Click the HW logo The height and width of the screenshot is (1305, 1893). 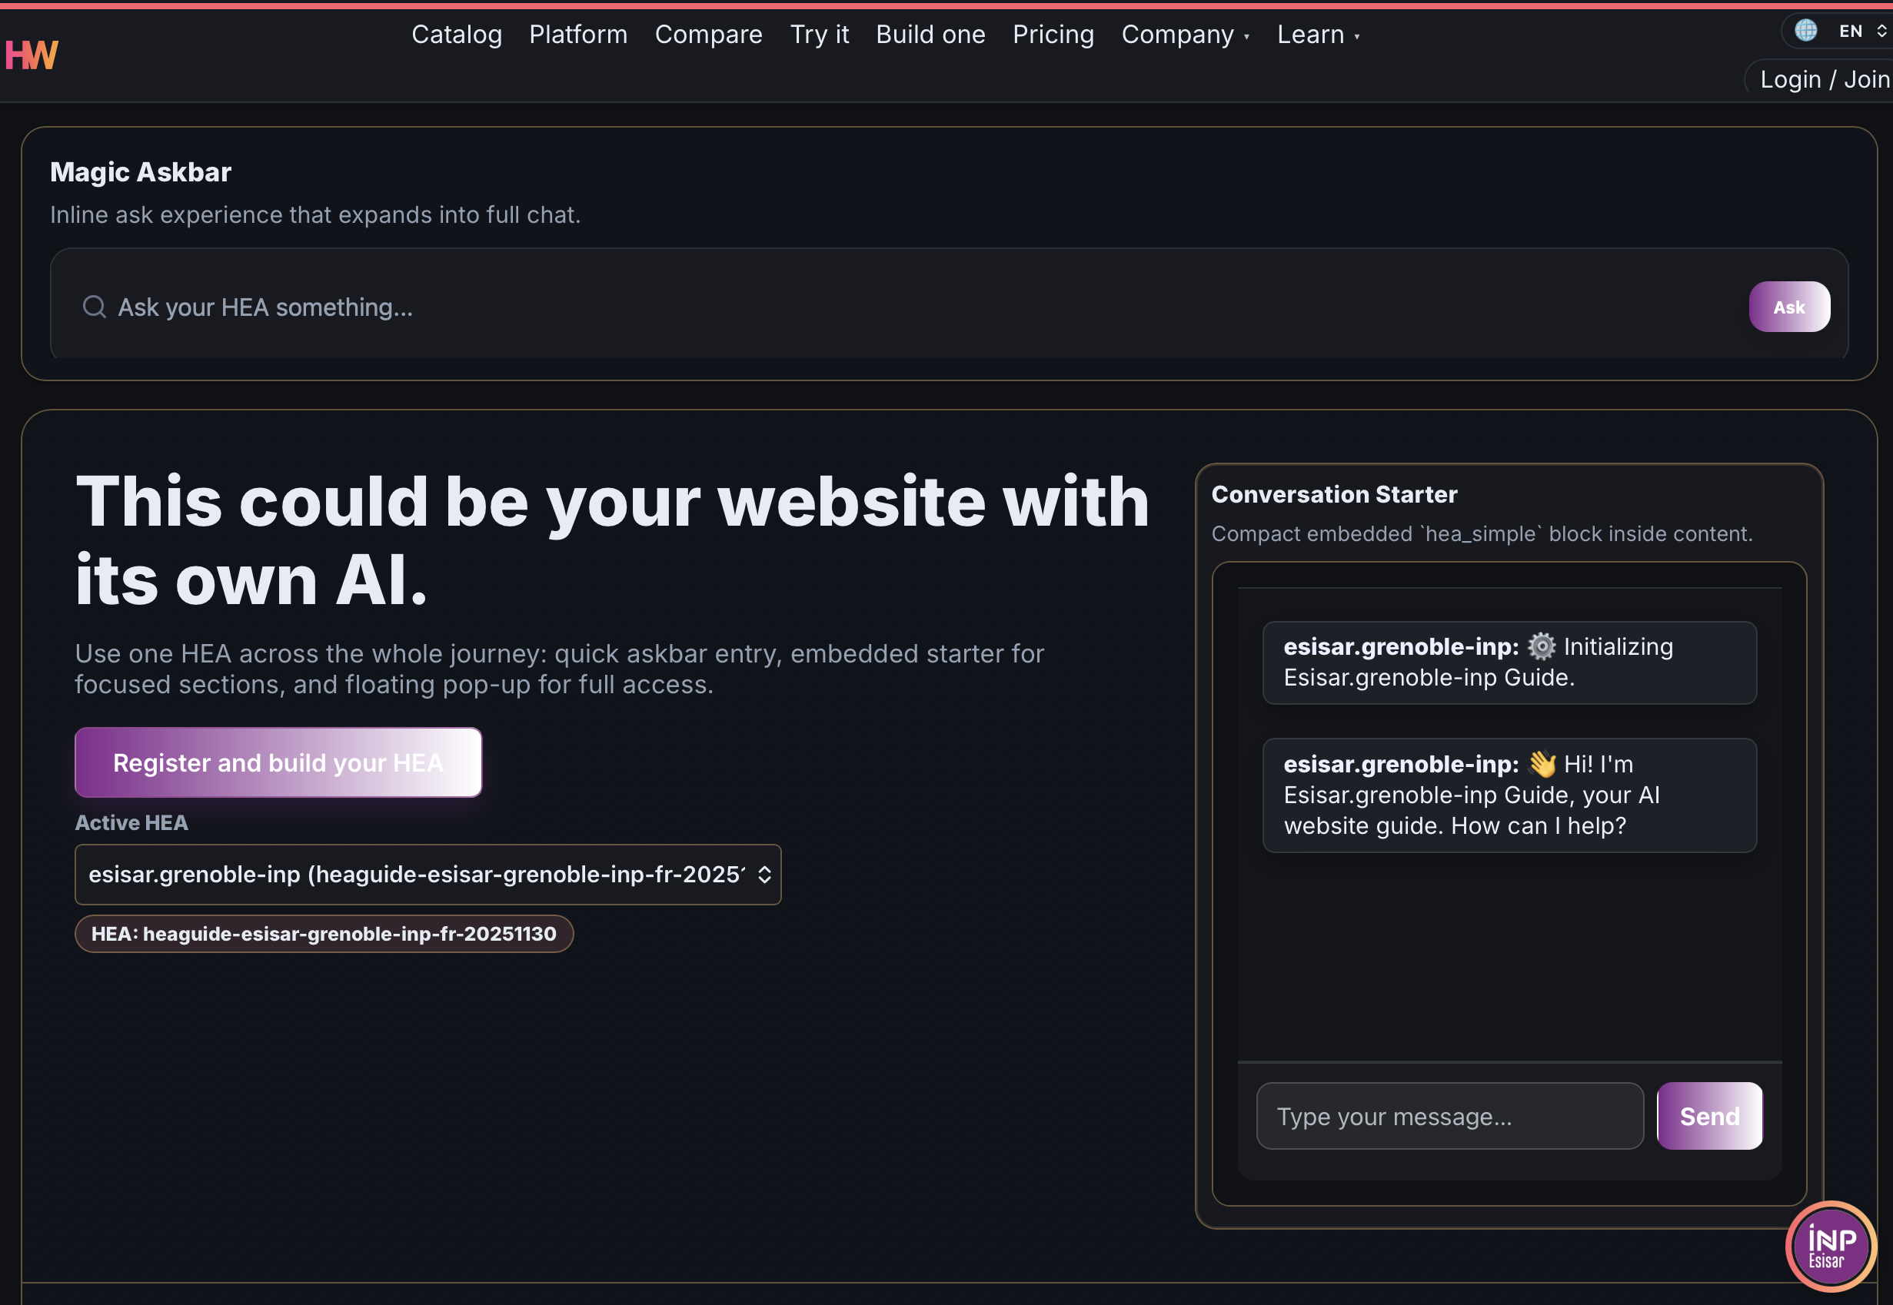(x=31, y=54)
